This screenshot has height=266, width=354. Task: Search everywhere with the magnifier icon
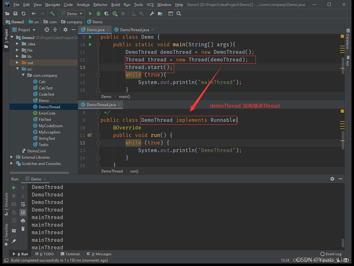179,14
